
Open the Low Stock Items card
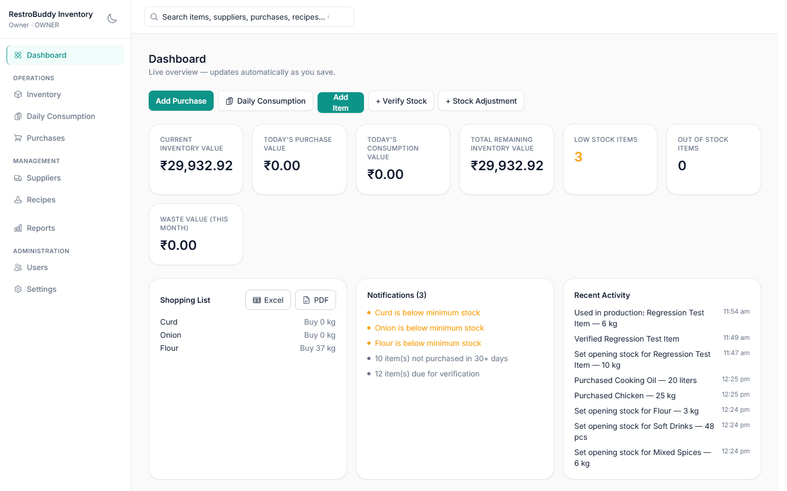tap(610, 159)
